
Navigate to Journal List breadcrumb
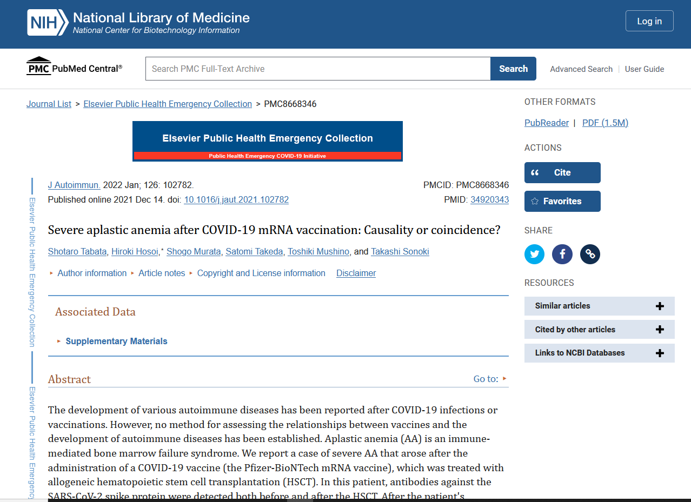coord(49,104)
